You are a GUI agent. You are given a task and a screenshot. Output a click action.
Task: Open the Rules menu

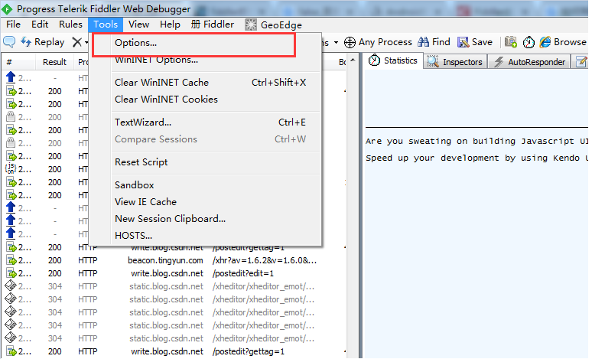[70, 24]
